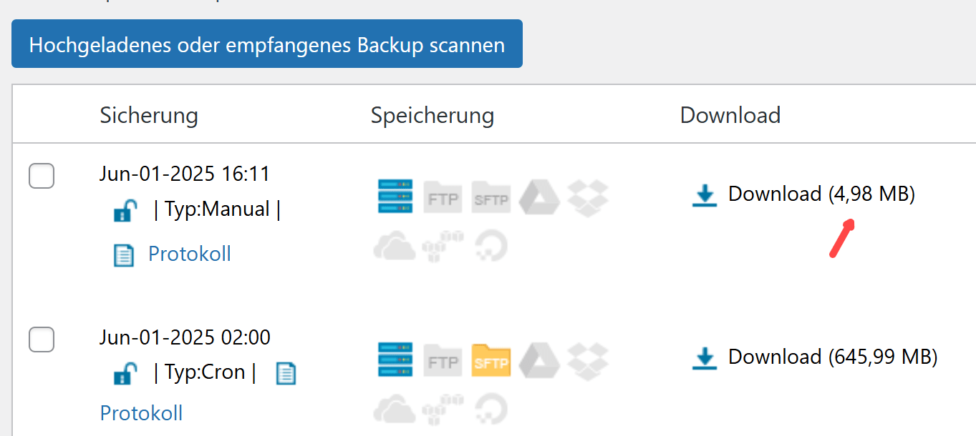Click the local server storage icon of the Manual backup
The height and width of the screenshot is (436, 976).
coord(395,197)
